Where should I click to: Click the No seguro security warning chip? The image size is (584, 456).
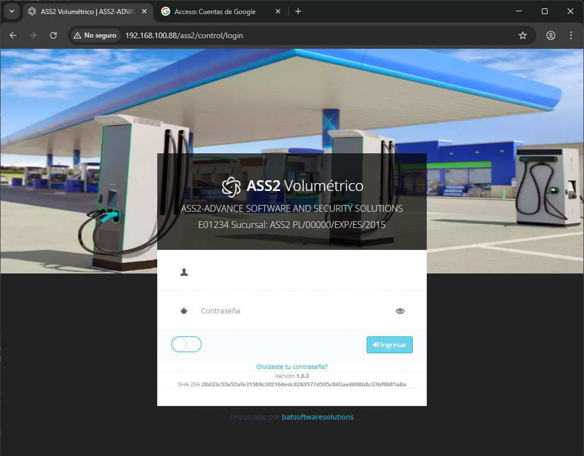tap(95, 35)
